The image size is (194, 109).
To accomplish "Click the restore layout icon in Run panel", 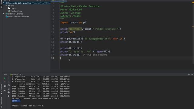I will click(5, 86).
